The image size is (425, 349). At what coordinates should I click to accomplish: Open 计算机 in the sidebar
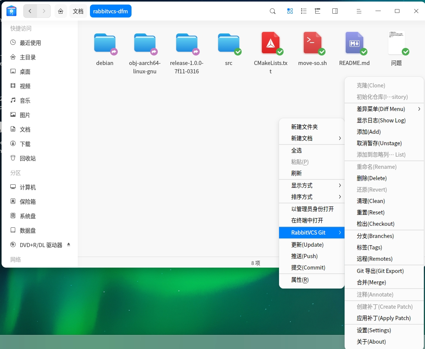point(40,187)
